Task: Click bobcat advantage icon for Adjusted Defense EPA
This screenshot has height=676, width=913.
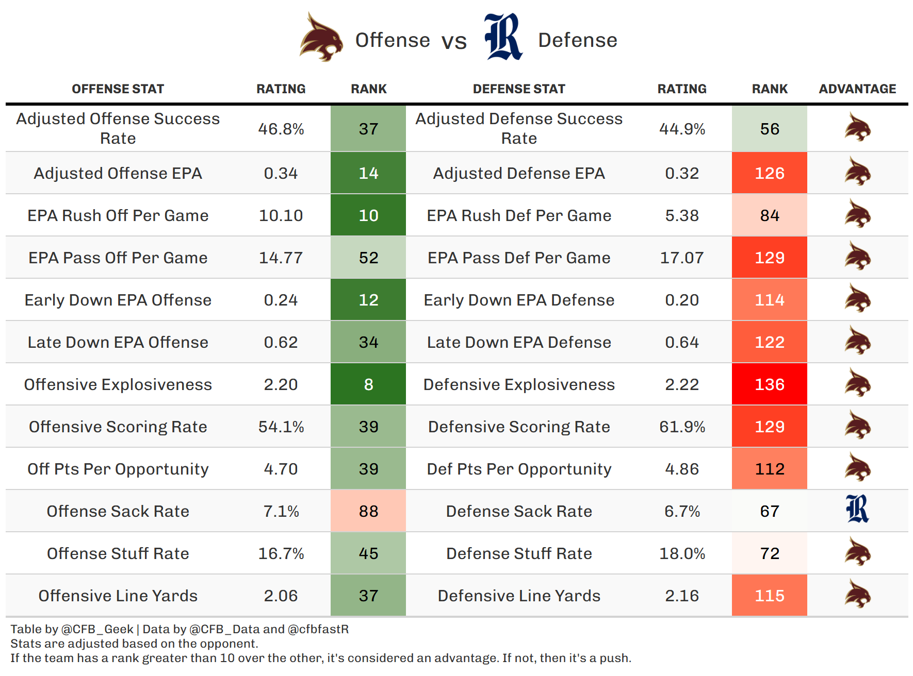Action: 857,173
